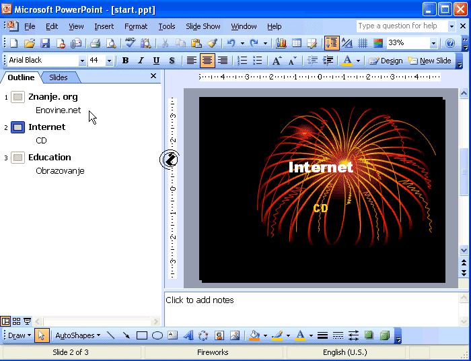Click the Microsoft Office Help icon
The image size is (471, 361).
[x=450, y=43]
